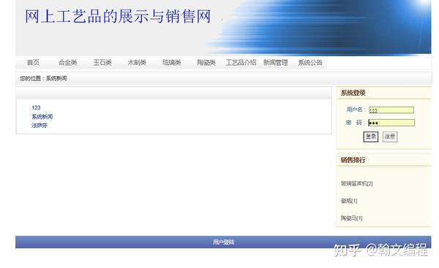
Task: Click the 注册 button
Action: click(390, 137)
